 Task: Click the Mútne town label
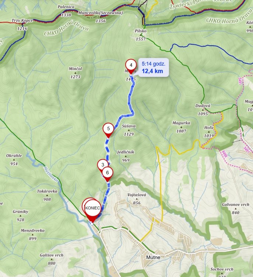[x=153, y=257]
